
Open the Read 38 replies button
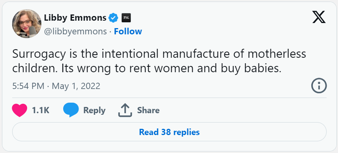point(169,132)
